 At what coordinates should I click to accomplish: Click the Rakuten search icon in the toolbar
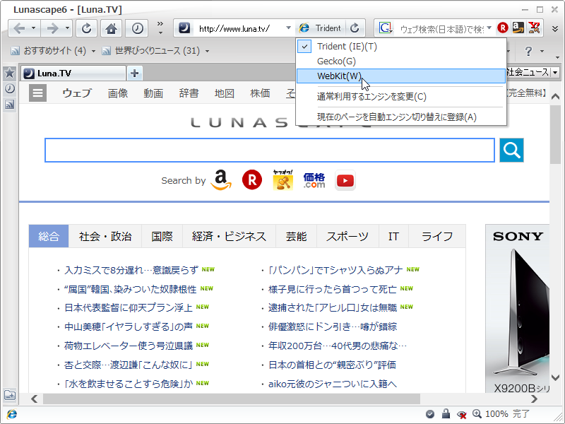[502, 28]
